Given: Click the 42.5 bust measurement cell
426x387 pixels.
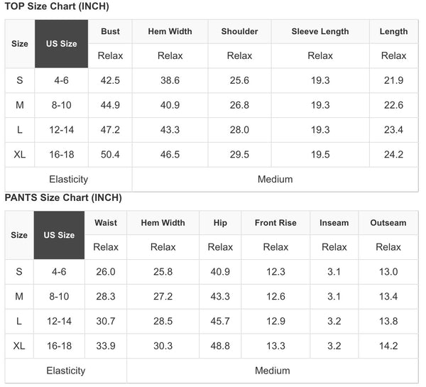Looking at the screenshot, I should coord(110,81).
